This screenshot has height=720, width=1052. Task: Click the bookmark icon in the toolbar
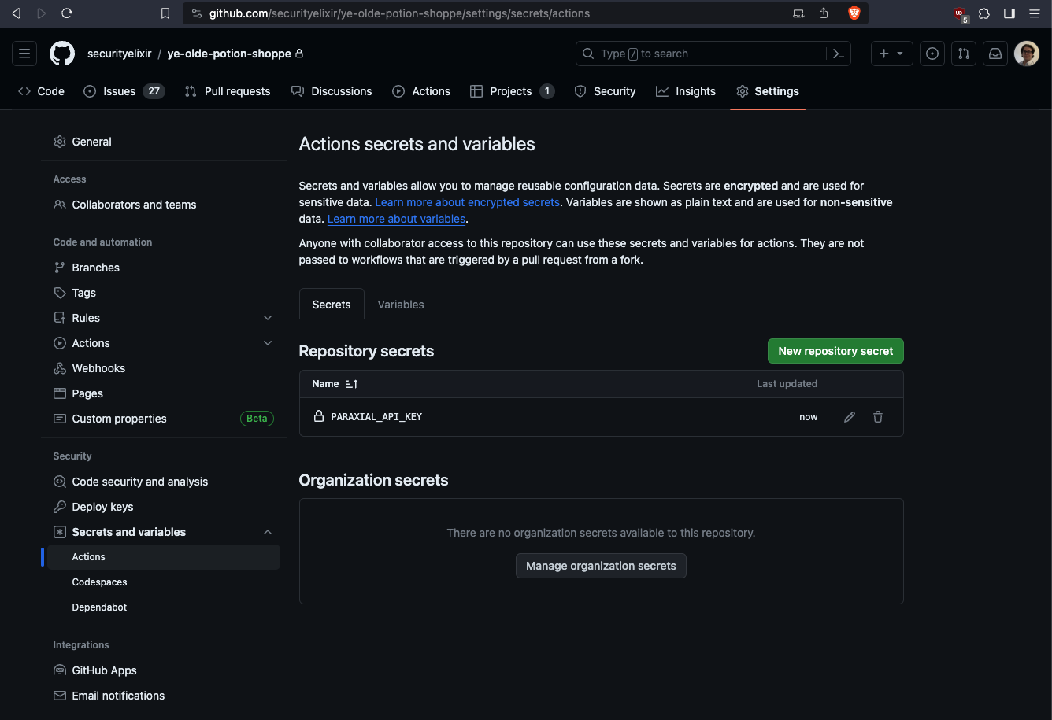[165, 13]
